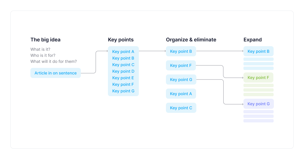Click 'Key point F' box under Organize & eliminate

click(181, 65)
